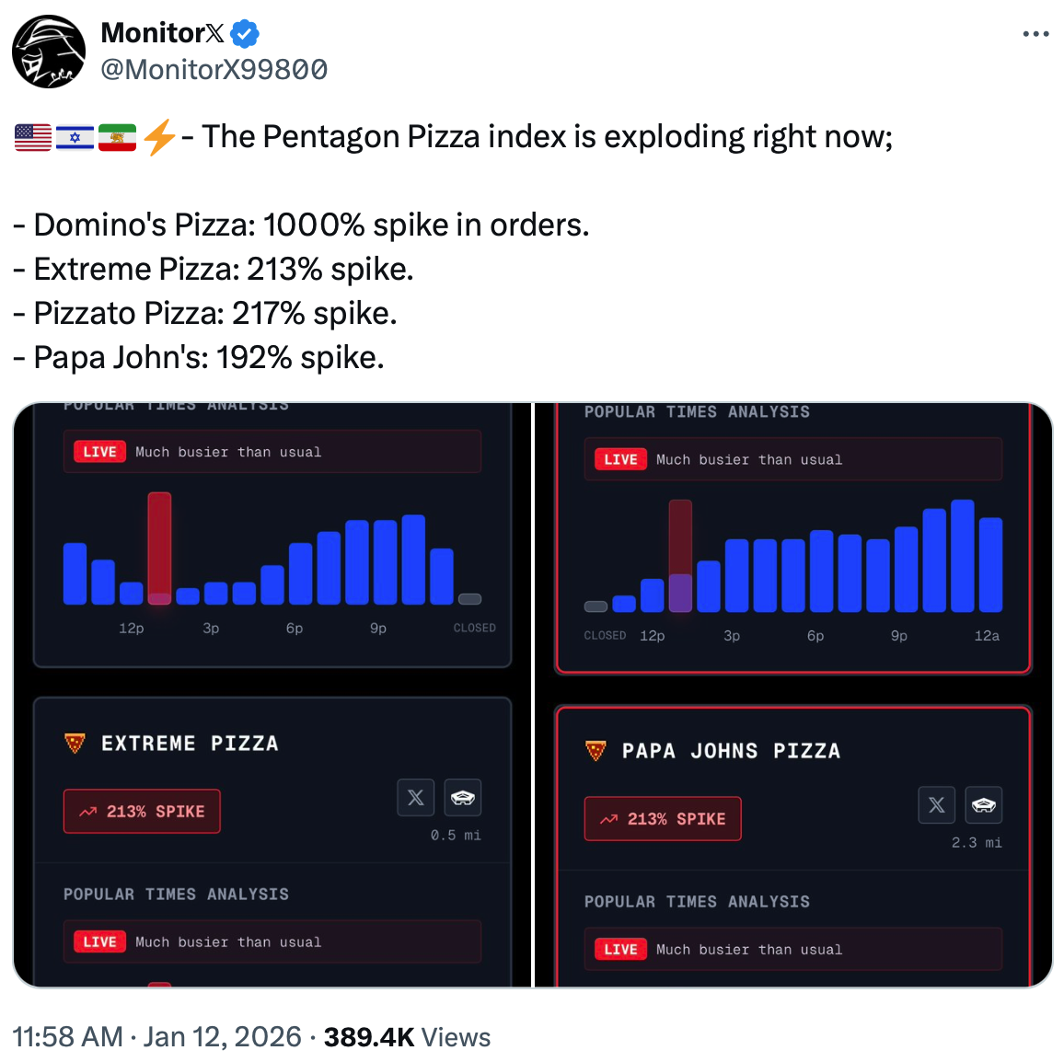
Task: Click the MonitorX display name
Action: (162, 33)
